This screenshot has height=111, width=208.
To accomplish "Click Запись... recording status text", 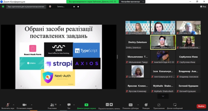I will click(x=61, y=6).
